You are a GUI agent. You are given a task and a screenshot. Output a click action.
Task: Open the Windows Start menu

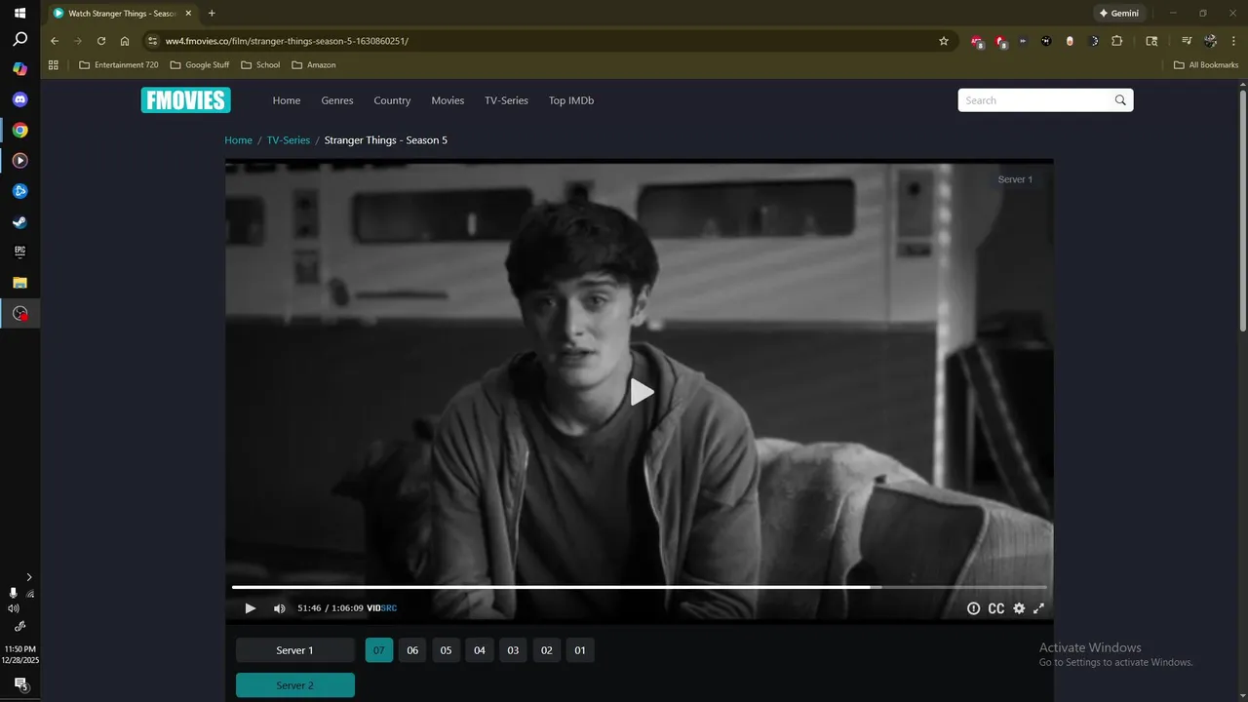(x=19, y=14)
